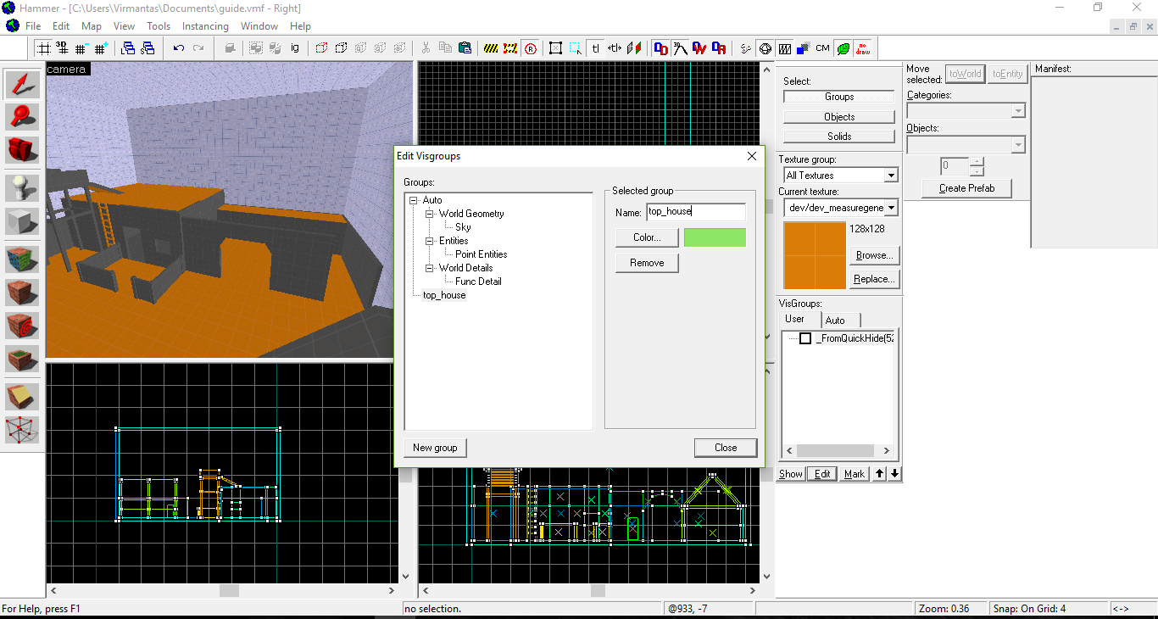Open the Texture group dropdown
Viewport: 1158px width, 619px height.
(890, 176)
